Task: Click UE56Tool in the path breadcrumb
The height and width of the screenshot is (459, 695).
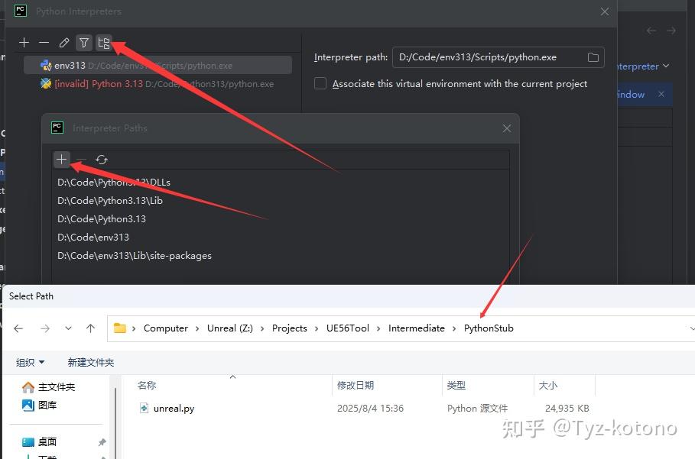Action: tap(348, 328)
